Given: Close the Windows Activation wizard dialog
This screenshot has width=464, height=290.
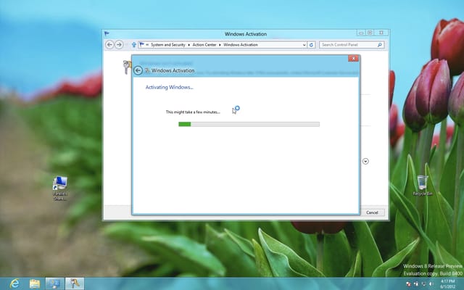Looking at the screenshot, I should point(353,58).
